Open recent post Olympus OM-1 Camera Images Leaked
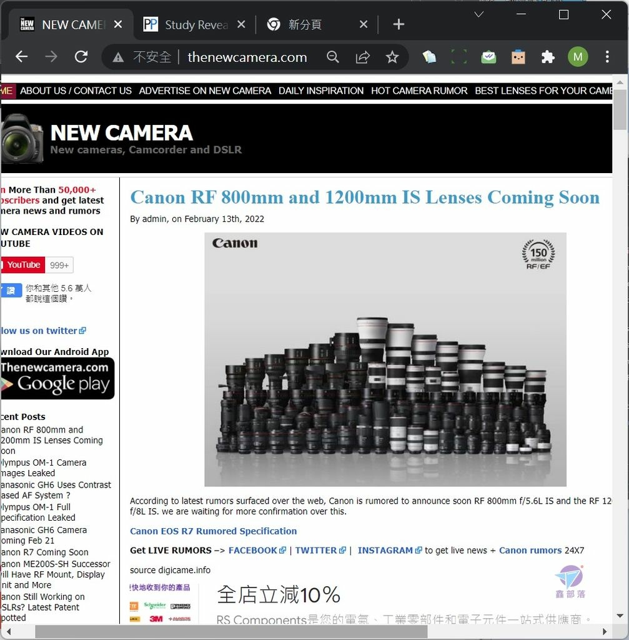 coord(44,467)
